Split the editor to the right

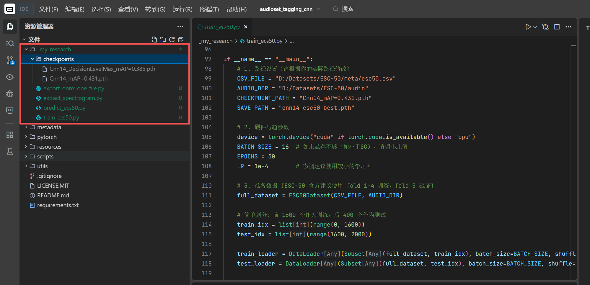pyautogui.click(x=557, y=27)
